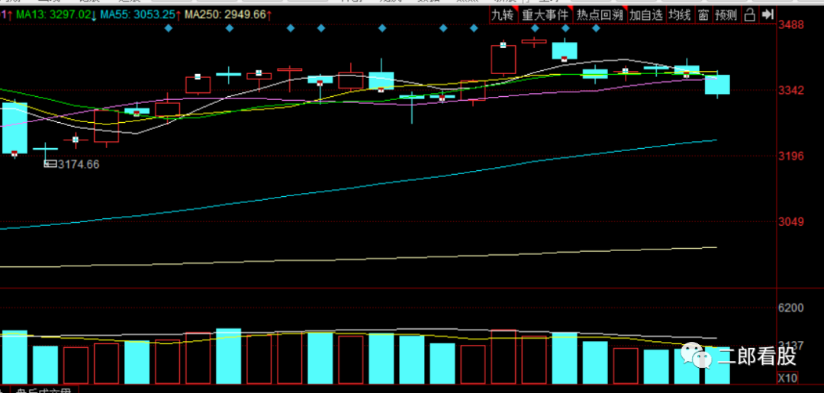Select the latest cyan candlestick at right edge
824x393 pixels.
coord(717,84)
